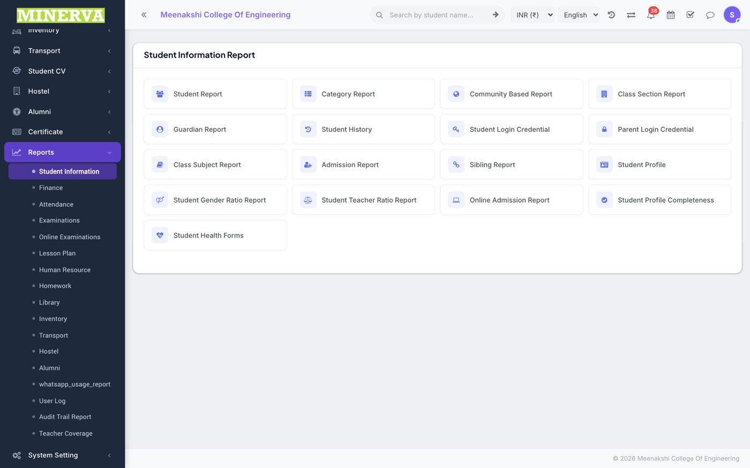Click the Class Subject Report book icon
Screen dimensions: 750x468
(x=160, y=165)
